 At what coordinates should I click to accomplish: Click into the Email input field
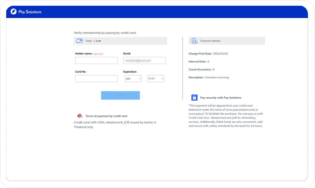point(144,61)
